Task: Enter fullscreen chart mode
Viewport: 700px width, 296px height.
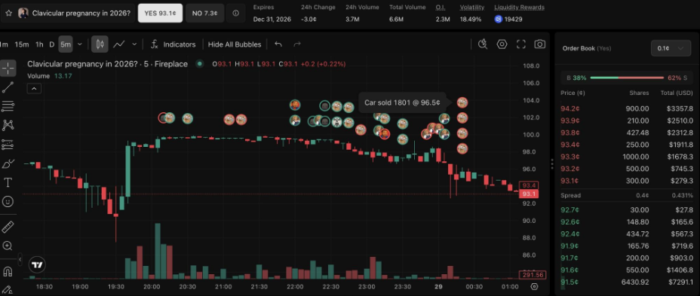Action: 521,44
